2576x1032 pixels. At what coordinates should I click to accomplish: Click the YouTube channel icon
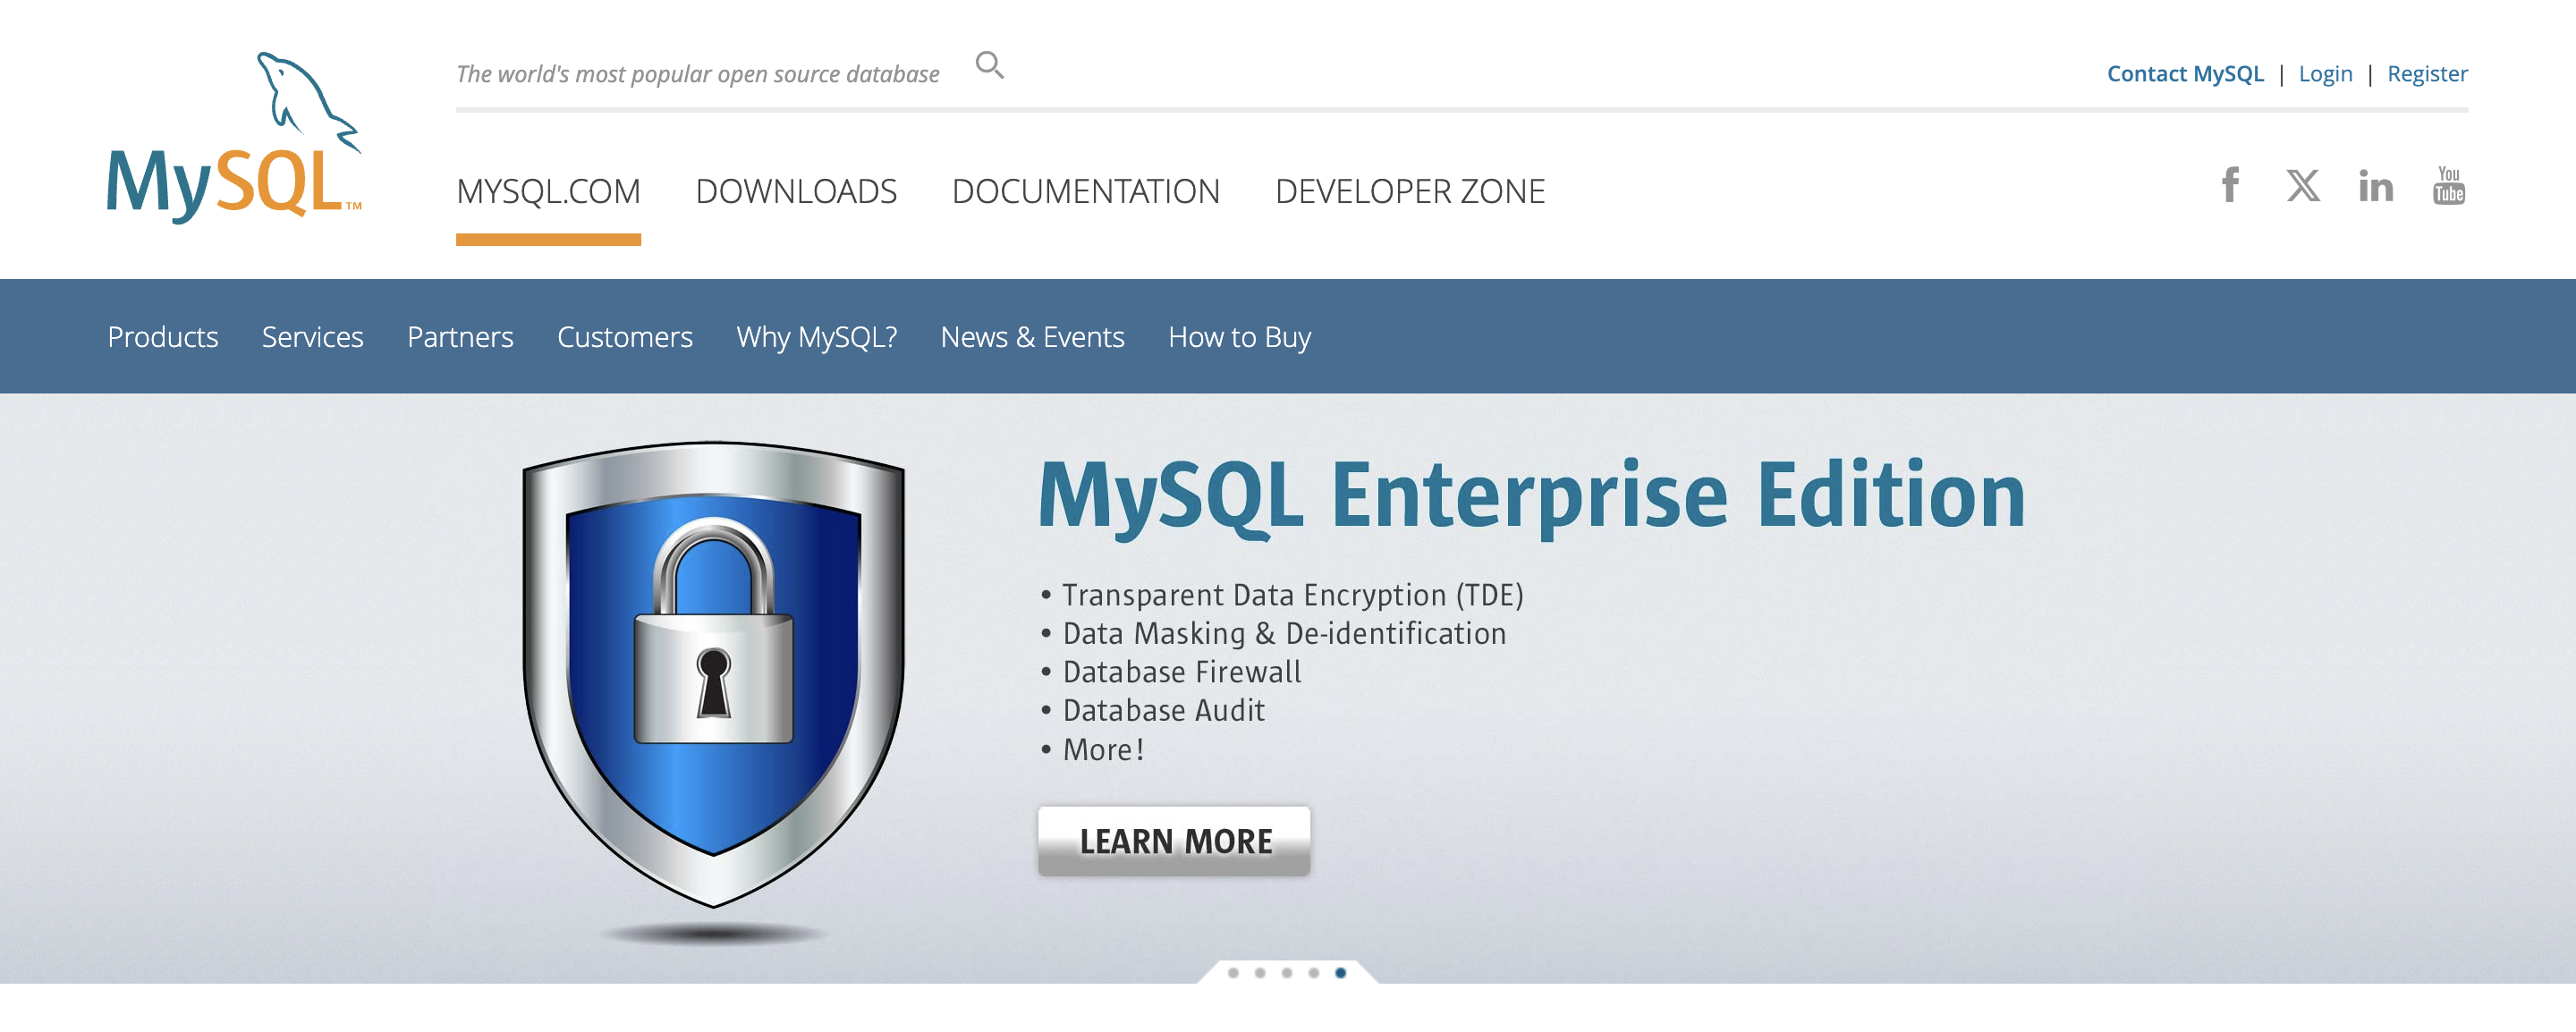pos(2448,186)
